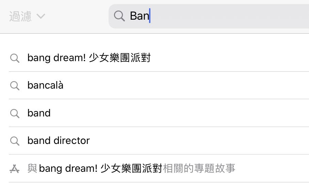This screenshot has width=309, height=183.
Task: Open the 過濾 filter dropdown
Action: coord(20,16)
